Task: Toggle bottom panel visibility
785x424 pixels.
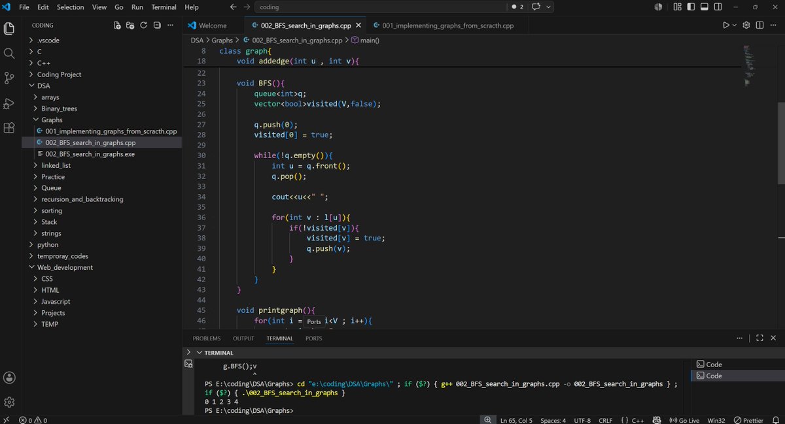Action: pyautogui.click(x=705, y=7)
